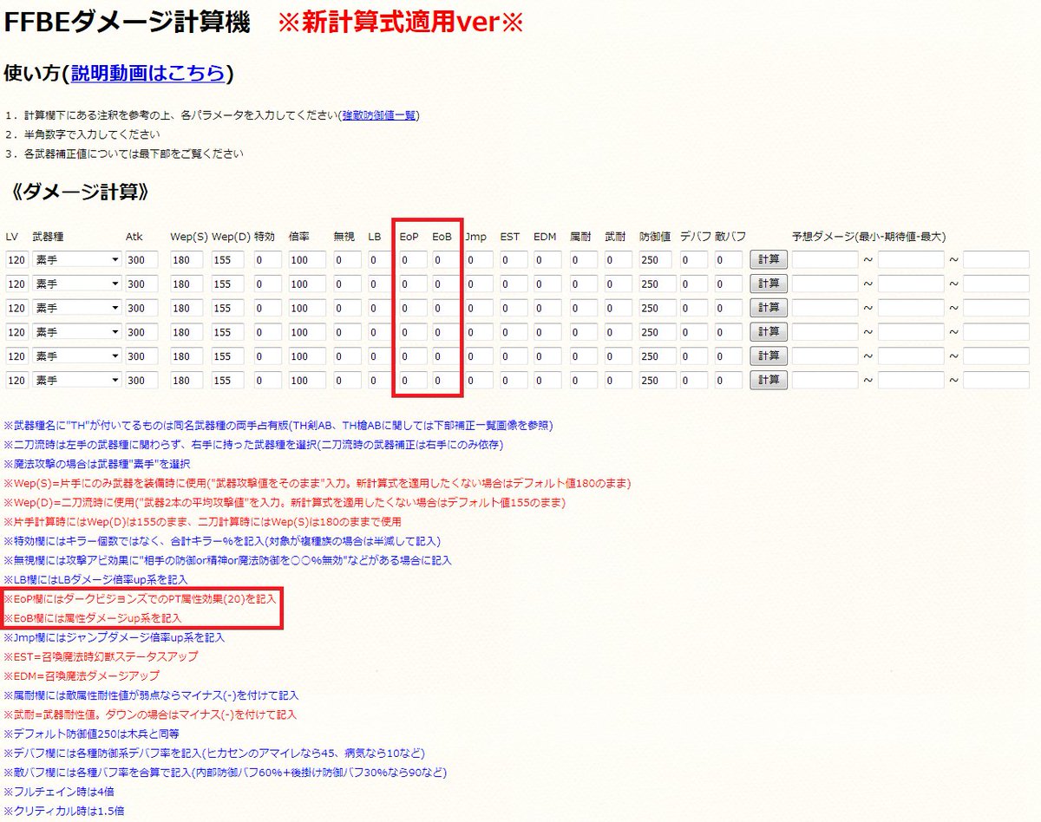The height and width of the screenshot is (822, 1041).
Task: Open the 強敵防御値一覧 link
Action: tap(379, 115)
